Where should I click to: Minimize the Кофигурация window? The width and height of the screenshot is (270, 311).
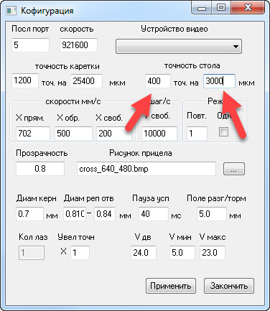click(202, 8)
